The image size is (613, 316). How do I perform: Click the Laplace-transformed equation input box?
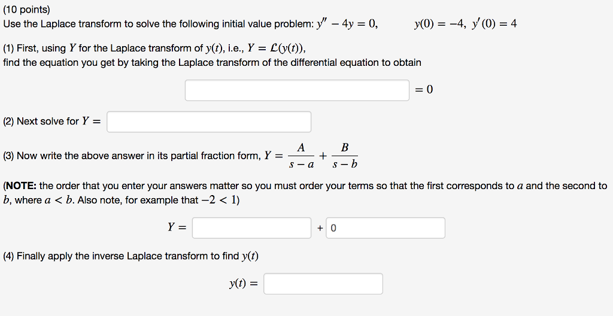pyautogui.click(x=297, y=90)
